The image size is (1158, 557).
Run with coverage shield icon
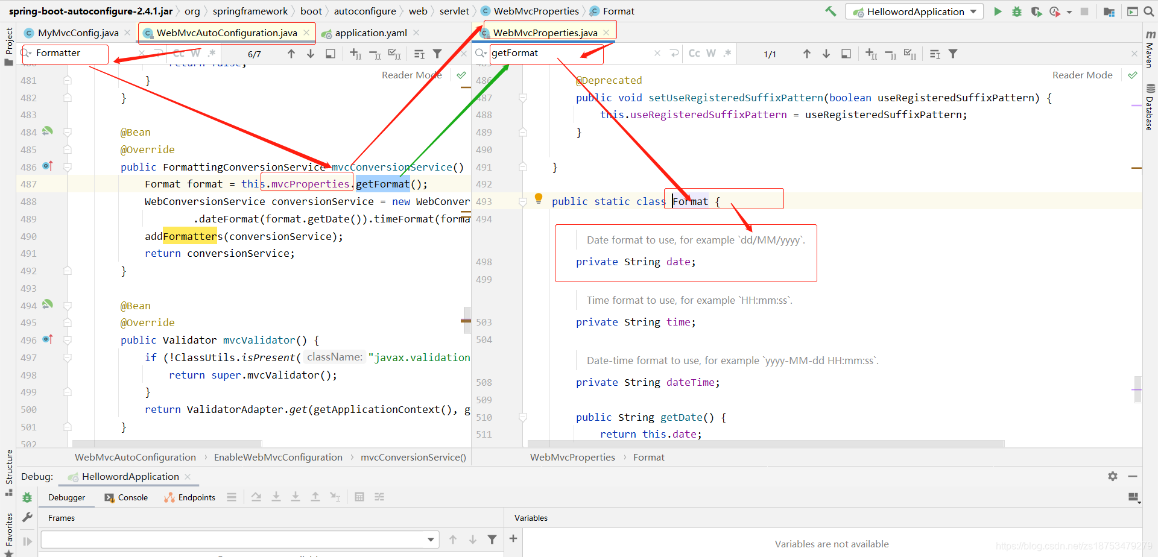click(1036, 11)
